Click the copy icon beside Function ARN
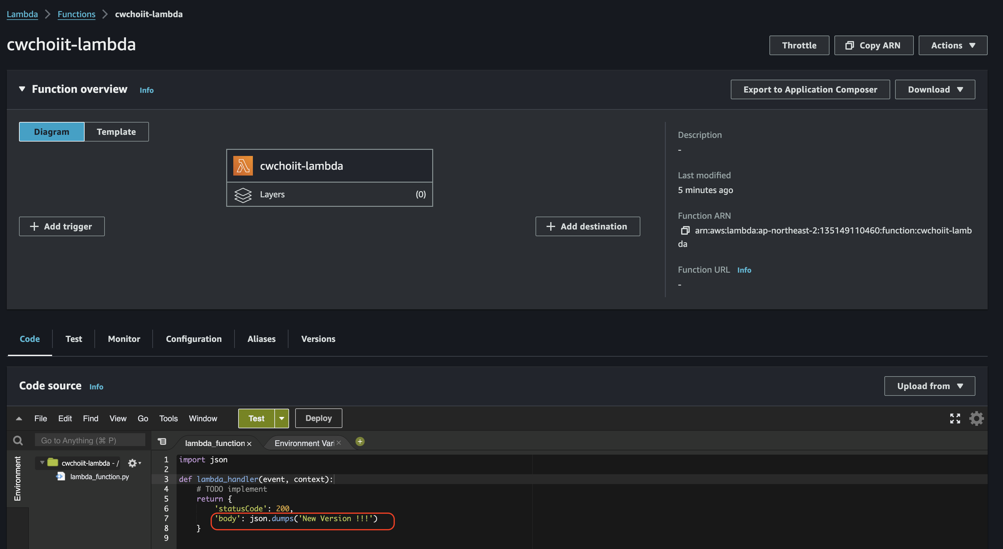 (685, 231)
